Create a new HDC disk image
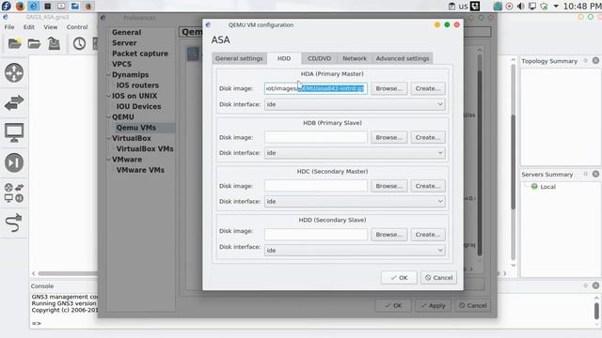 428,186
